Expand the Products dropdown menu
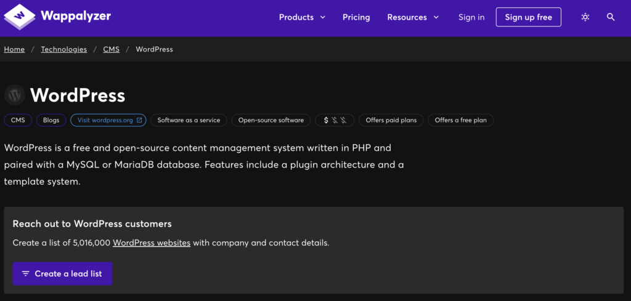The image size is (631, 301). 302,17
